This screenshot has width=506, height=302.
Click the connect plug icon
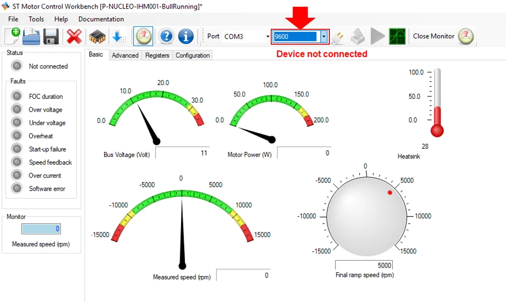coord(338,37)
